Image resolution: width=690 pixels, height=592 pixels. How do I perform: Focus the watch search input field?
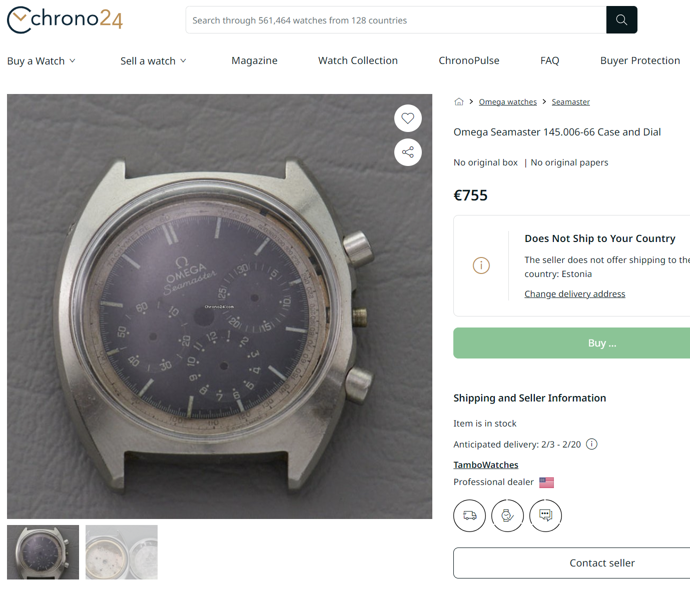[395, 20]
